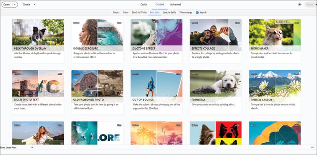This screenshot has width=317, height=155.
Task: Switch to Quick mode
Action: (144, 5)
